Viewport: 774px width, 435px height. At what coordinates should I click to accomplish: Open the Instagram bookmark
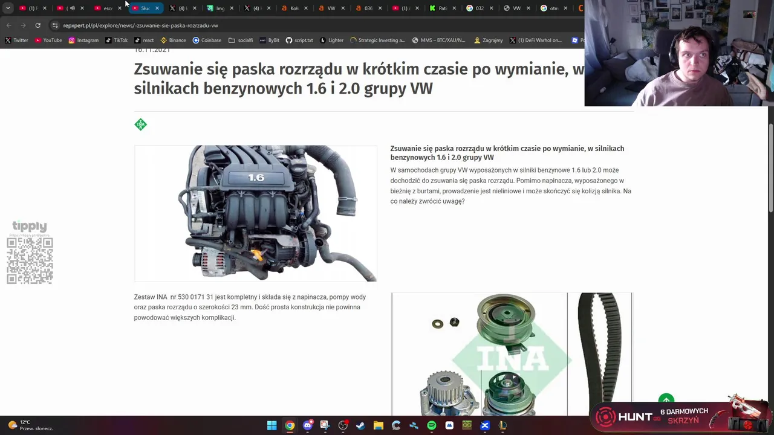pyautogui.click(x=83, y=40)
